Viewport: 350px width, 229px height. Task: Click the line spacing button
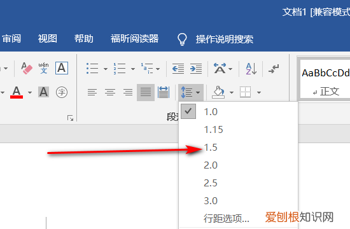186,92
